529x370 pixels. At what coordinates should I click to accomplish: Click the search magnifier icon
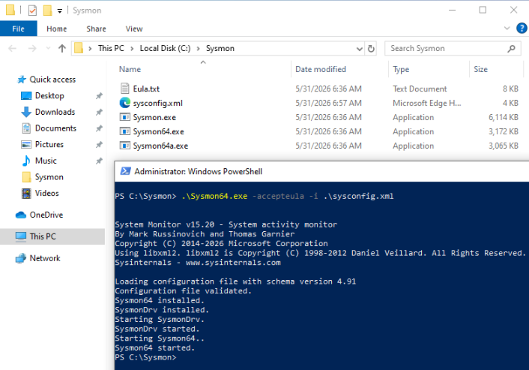(511, 49)
